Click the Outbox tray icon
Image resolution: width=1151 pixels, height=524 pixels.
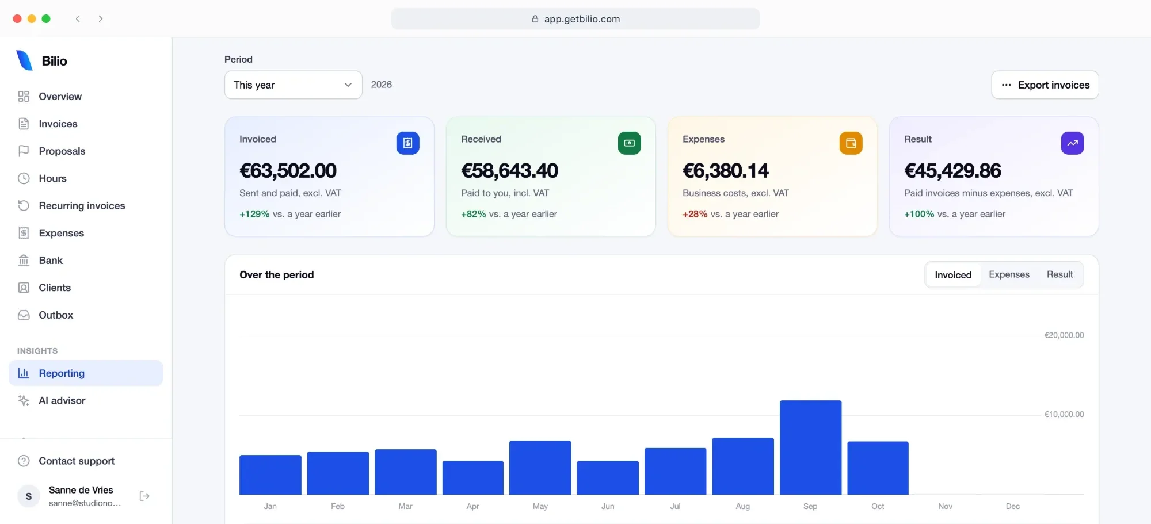(24, 315)
